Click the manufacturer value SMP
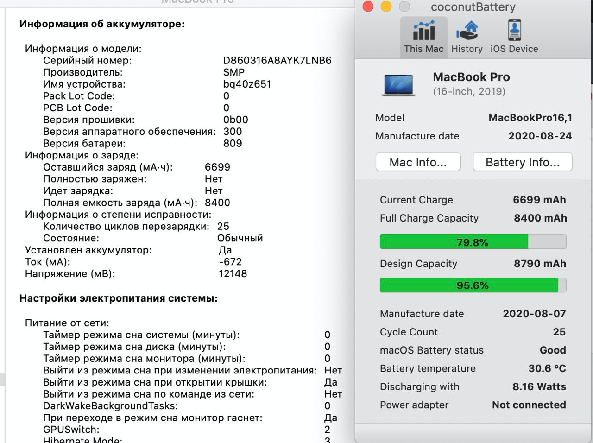The height and width of the screenshot is (443, 593). pos(234,72)
